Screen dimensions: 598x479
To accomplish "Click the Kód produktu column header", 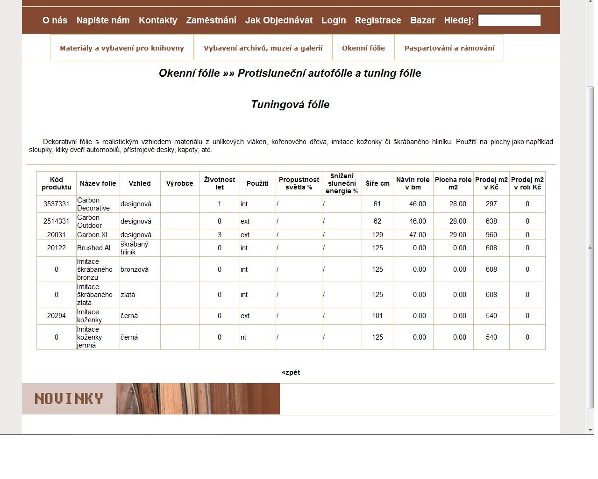I will pyautogui.click(x=57, y=183).
